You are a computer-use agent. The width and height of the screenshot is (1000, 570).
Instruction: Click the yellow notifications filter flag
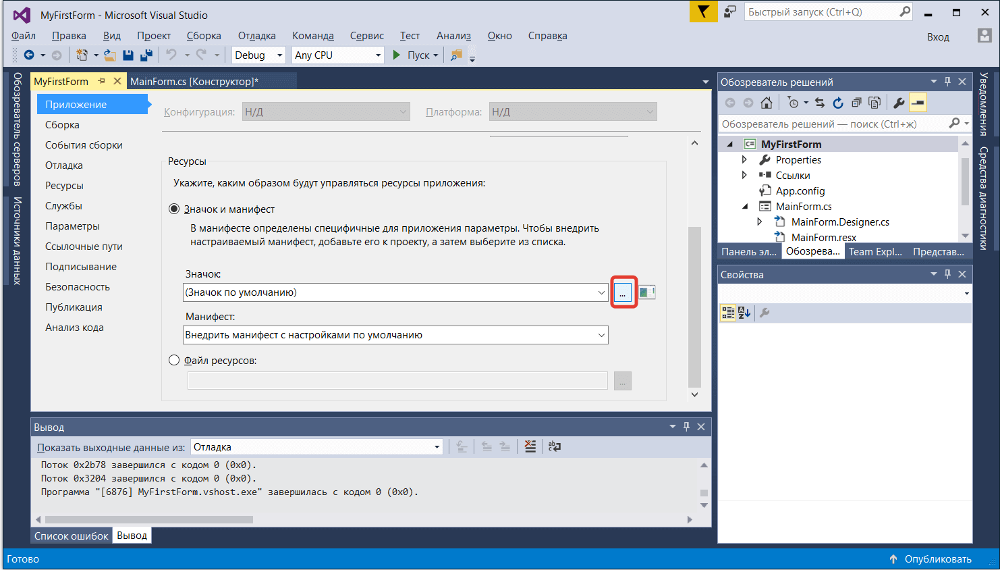pyautogui.click(x=703, y=11)
